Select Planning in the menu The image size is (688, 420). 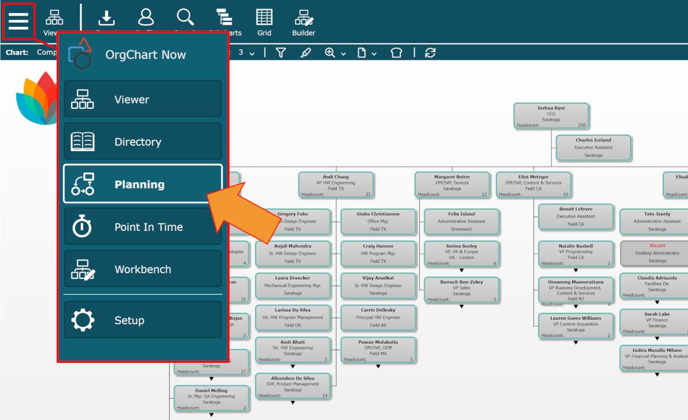coord(142,185)
